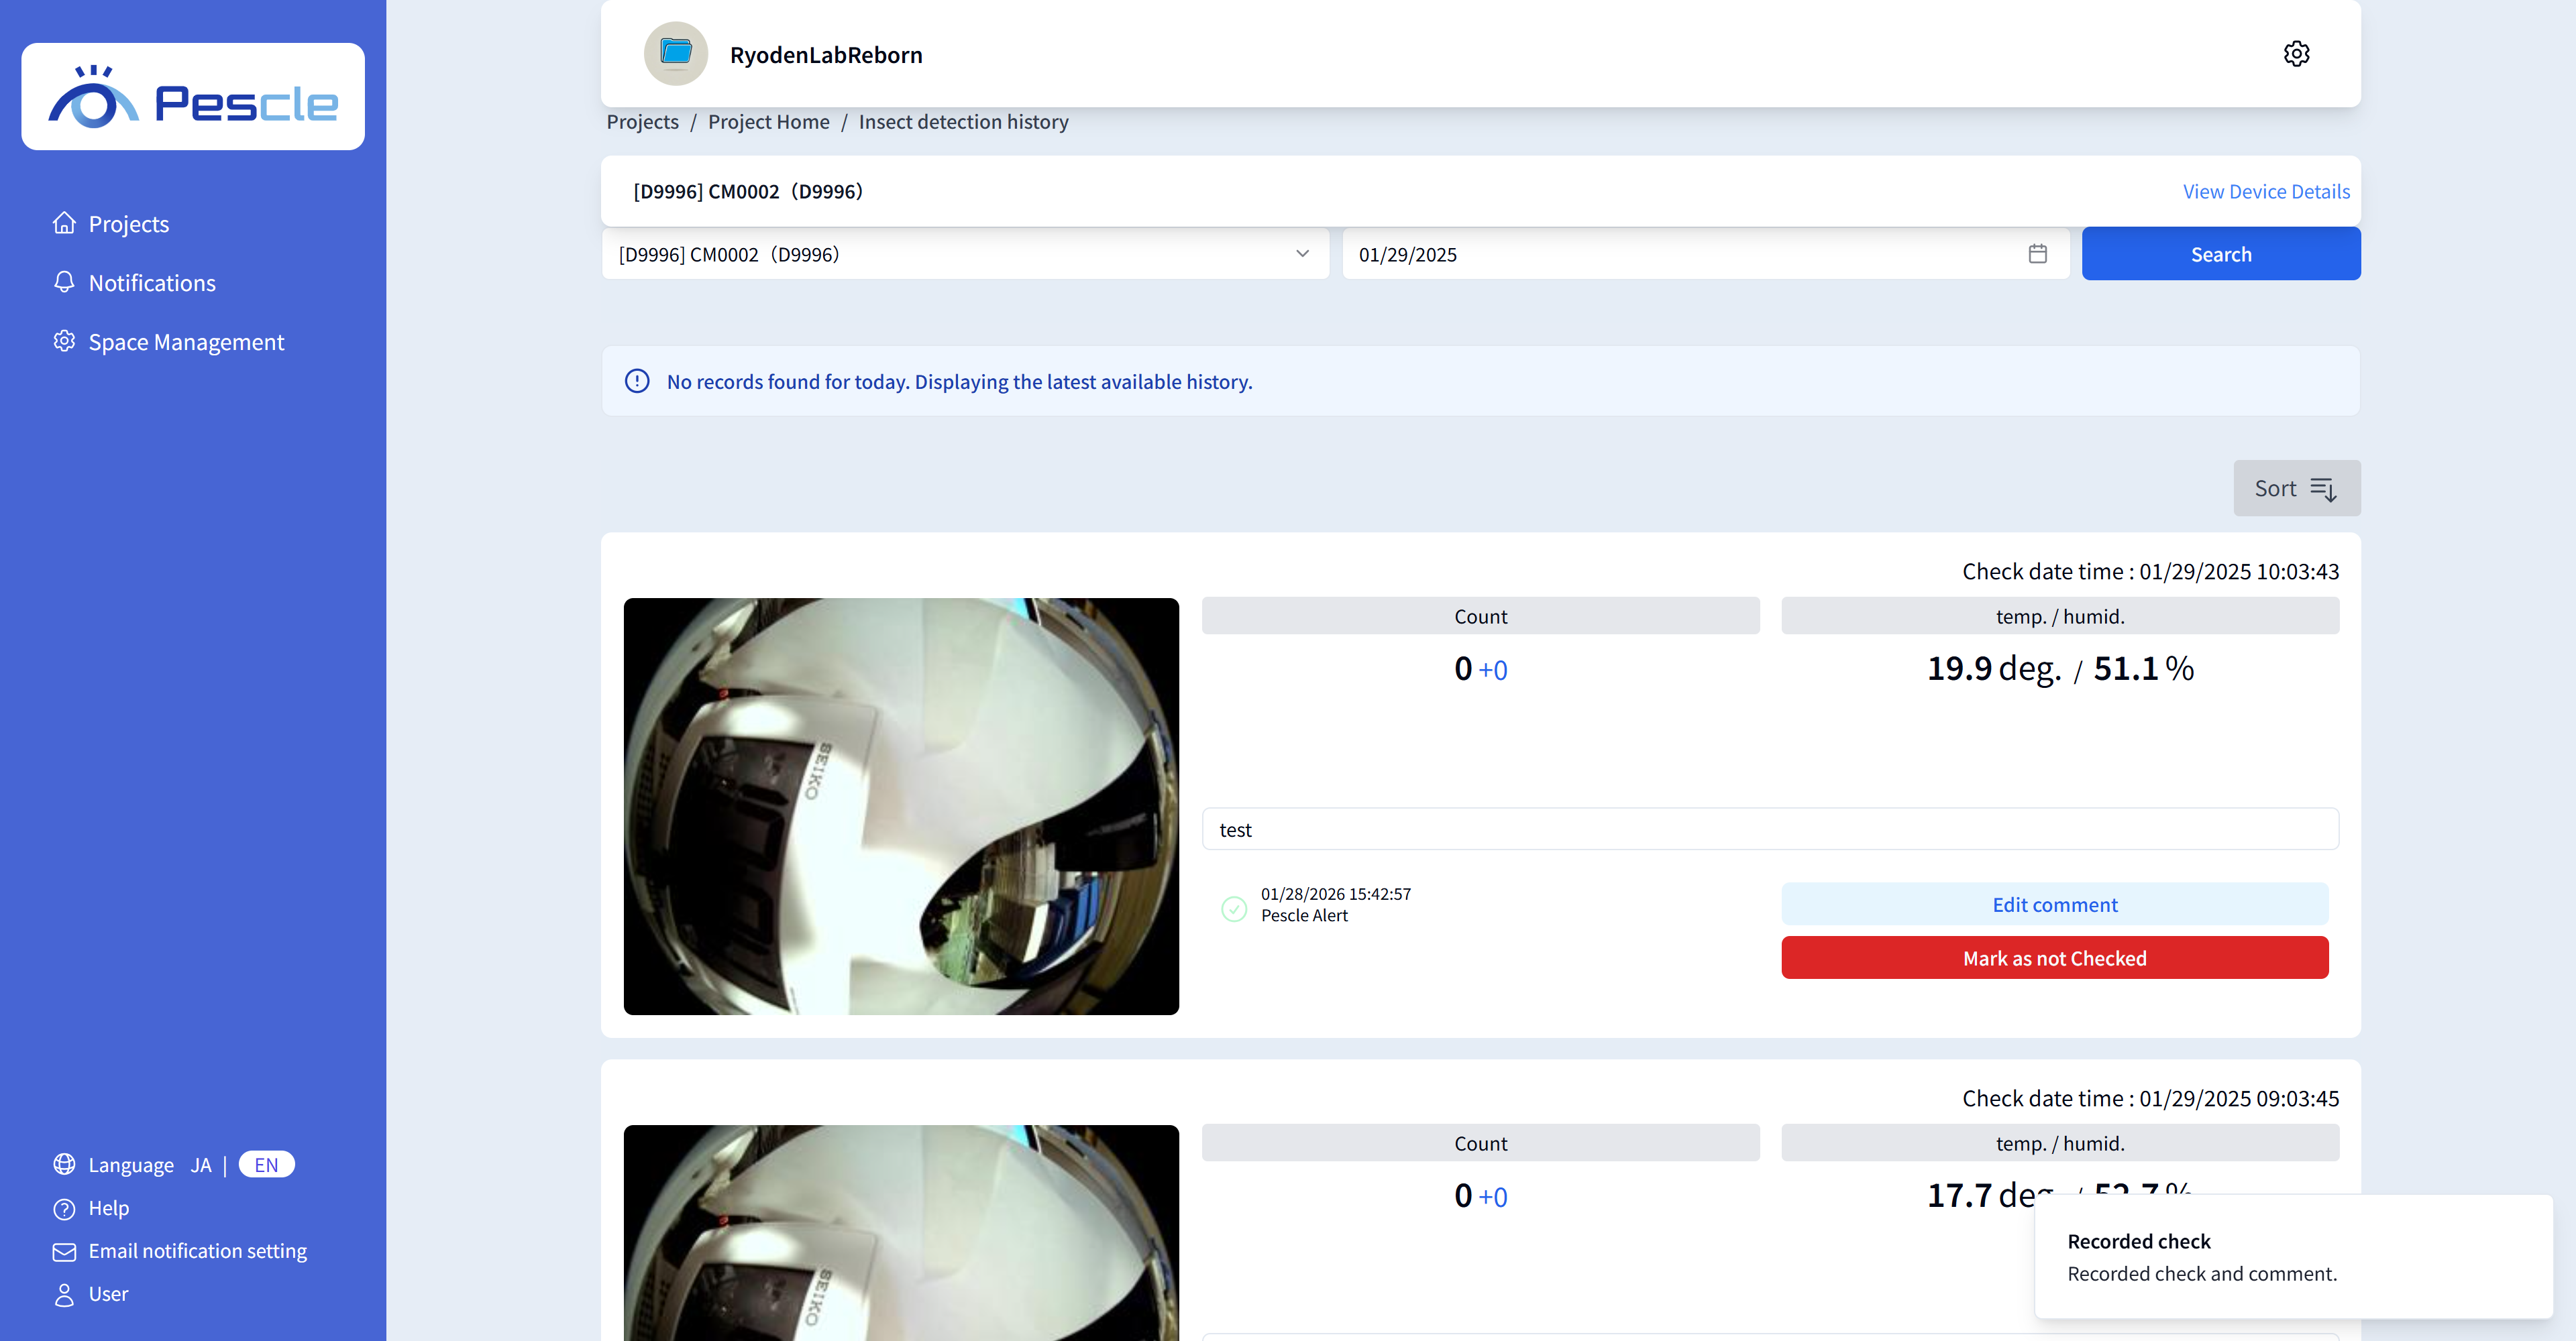Viewport: 2576px width, 1341px height.
Task: Open Email notification setting
Action: tap(197, 1251)
